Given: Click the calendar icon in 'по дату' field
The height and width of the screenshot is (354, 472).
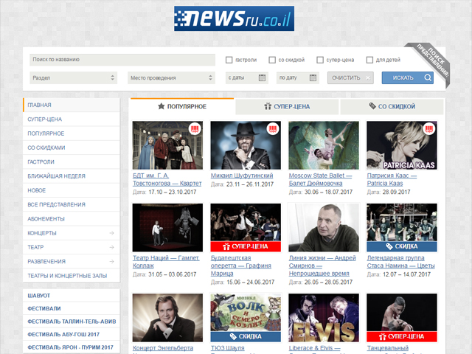Looking at the screenshot, I should coord(313,77).
